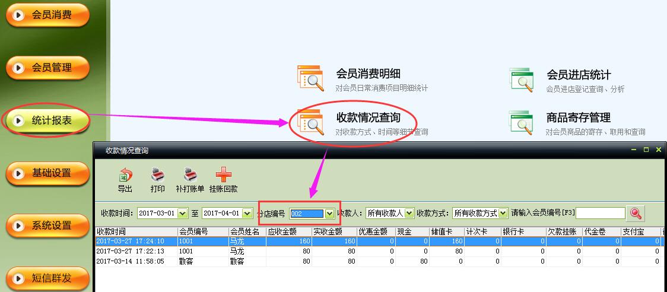Screen dimensions: 667x292
Task: Click the 挂账回款 plus icon
Action: pos(224,174)
